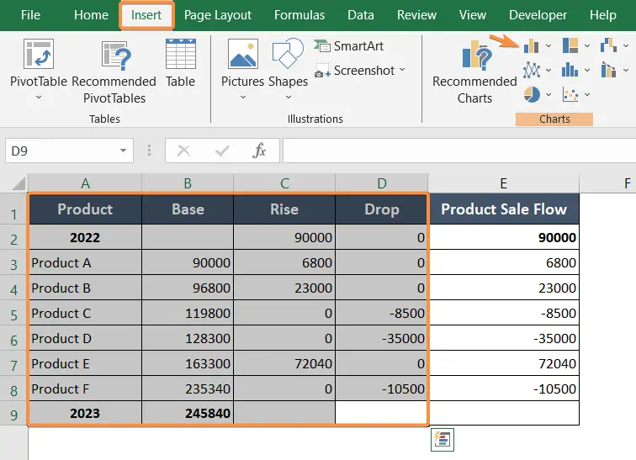Click the Screenshot tool
This screenshot has height=460, width=636.
355,70
